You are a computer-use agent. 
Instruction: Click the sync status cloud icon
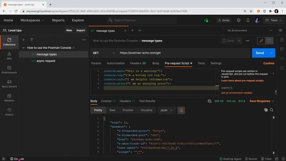[x=206, y=20]
